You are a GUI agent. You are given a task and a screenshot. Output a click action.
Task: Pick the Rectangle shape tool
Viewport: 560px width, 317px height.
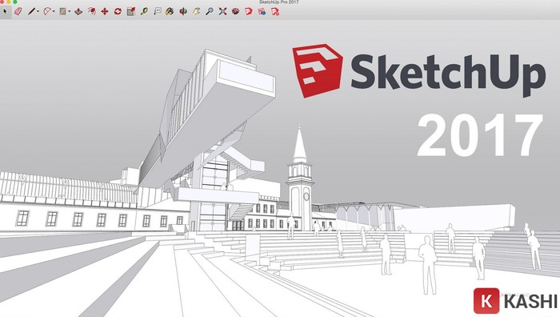[63, 11]
